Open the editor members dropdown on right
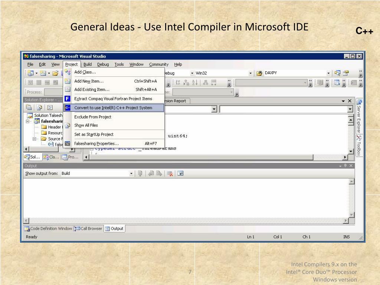The width and height of the screenshot is (380, 285). tap(350, 109)
